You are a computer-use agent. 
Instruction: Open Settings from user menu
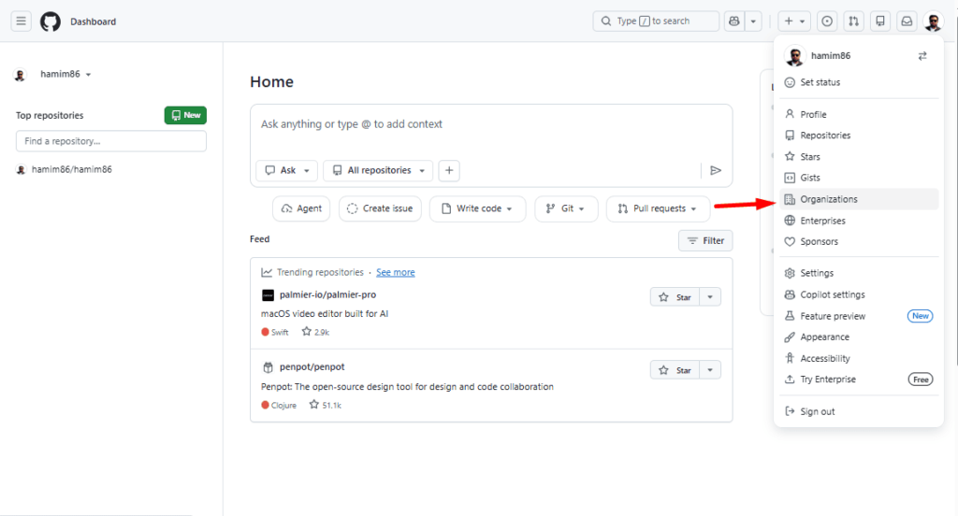[x=859, y=273]
